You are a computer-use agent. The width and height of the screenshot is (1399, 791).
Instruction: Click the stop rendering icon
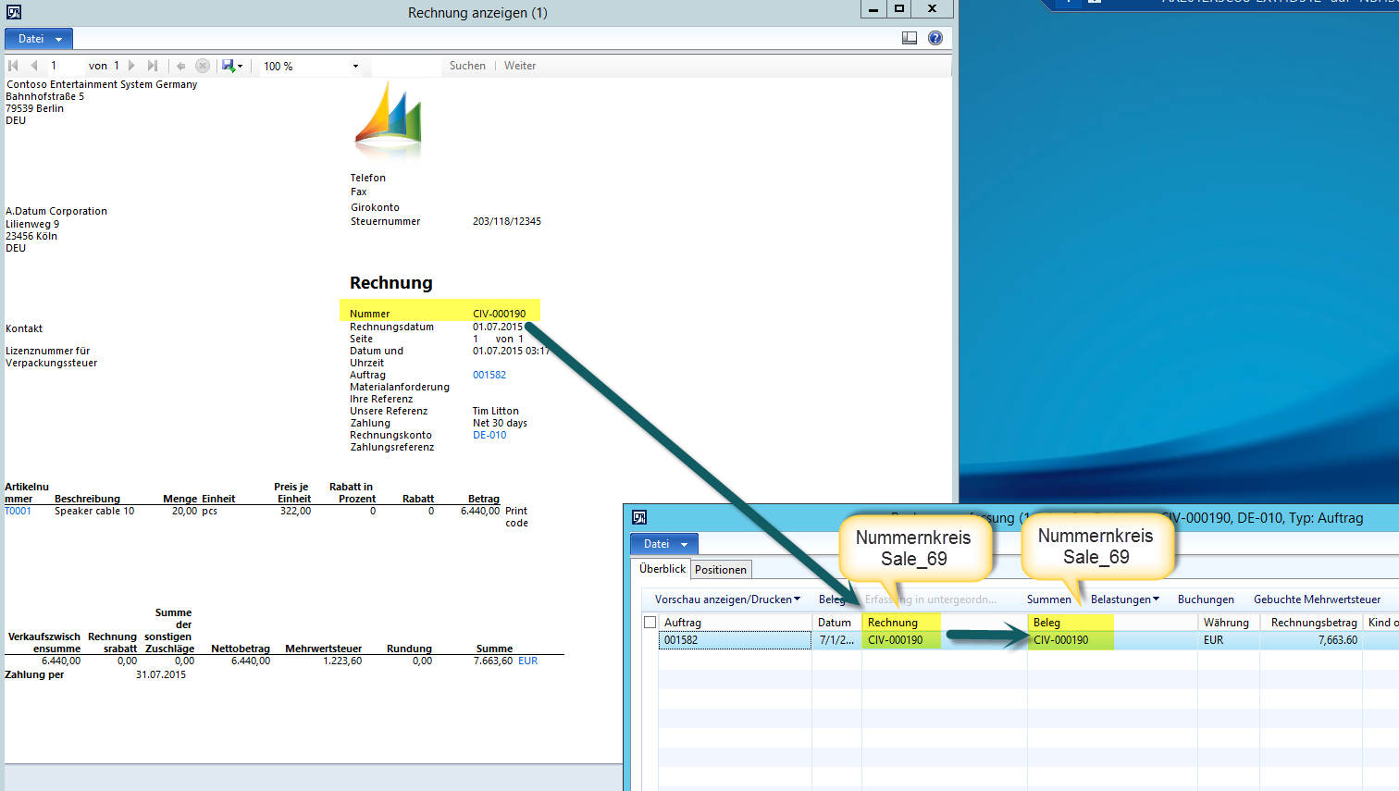pos(203,66)
